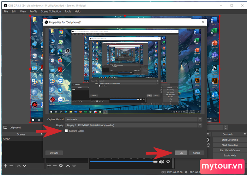The image size is (247, 177).
Task: Click the Windows Start button in main OBS canvas
Action: (x=33, y=120)
